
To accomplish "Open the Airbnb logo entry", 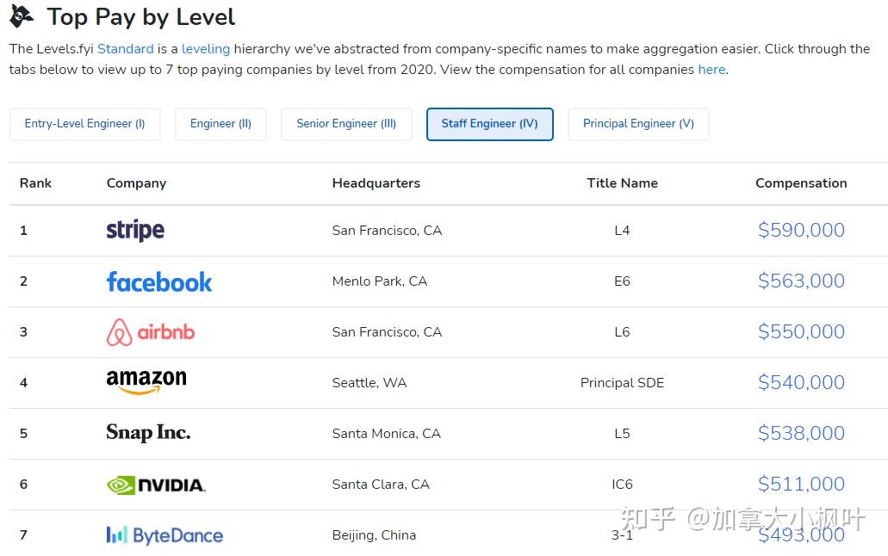I will point(151,331).
